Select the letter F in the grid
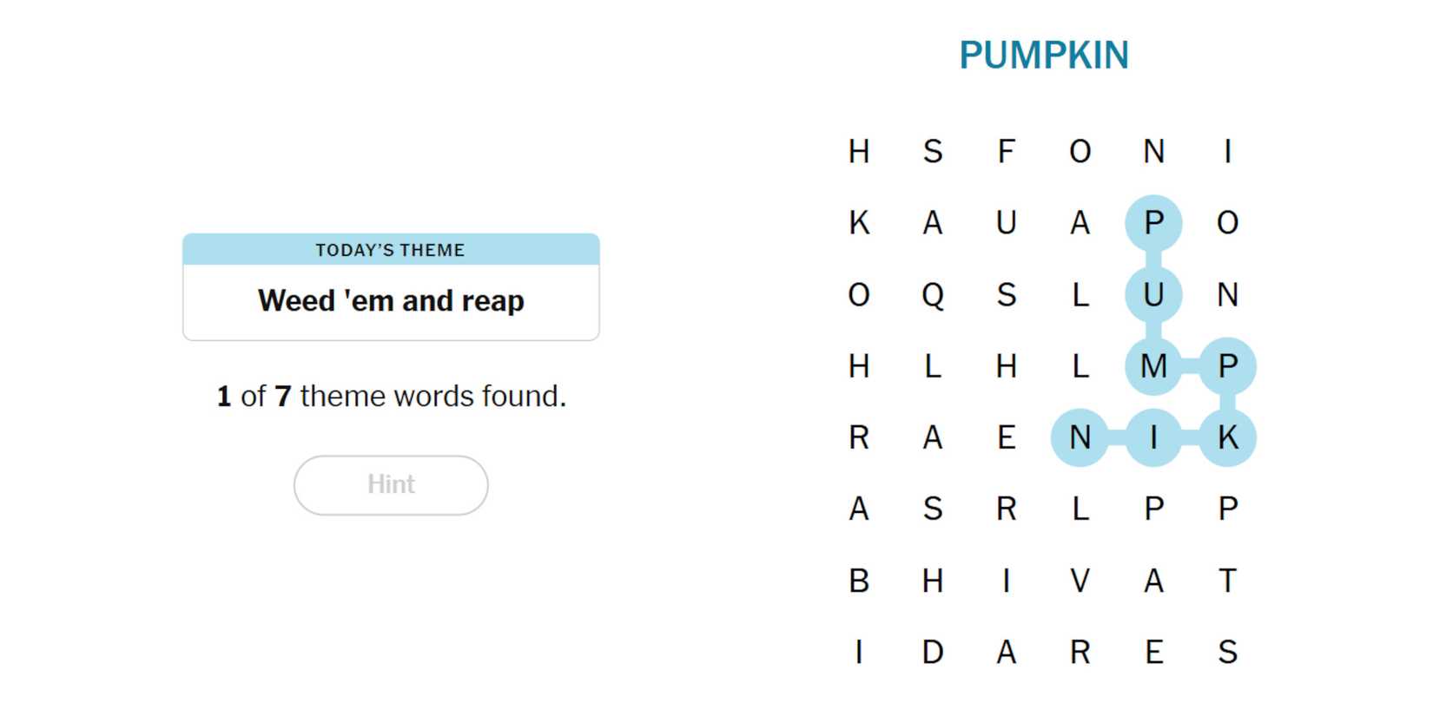 tap(1006, 152)
